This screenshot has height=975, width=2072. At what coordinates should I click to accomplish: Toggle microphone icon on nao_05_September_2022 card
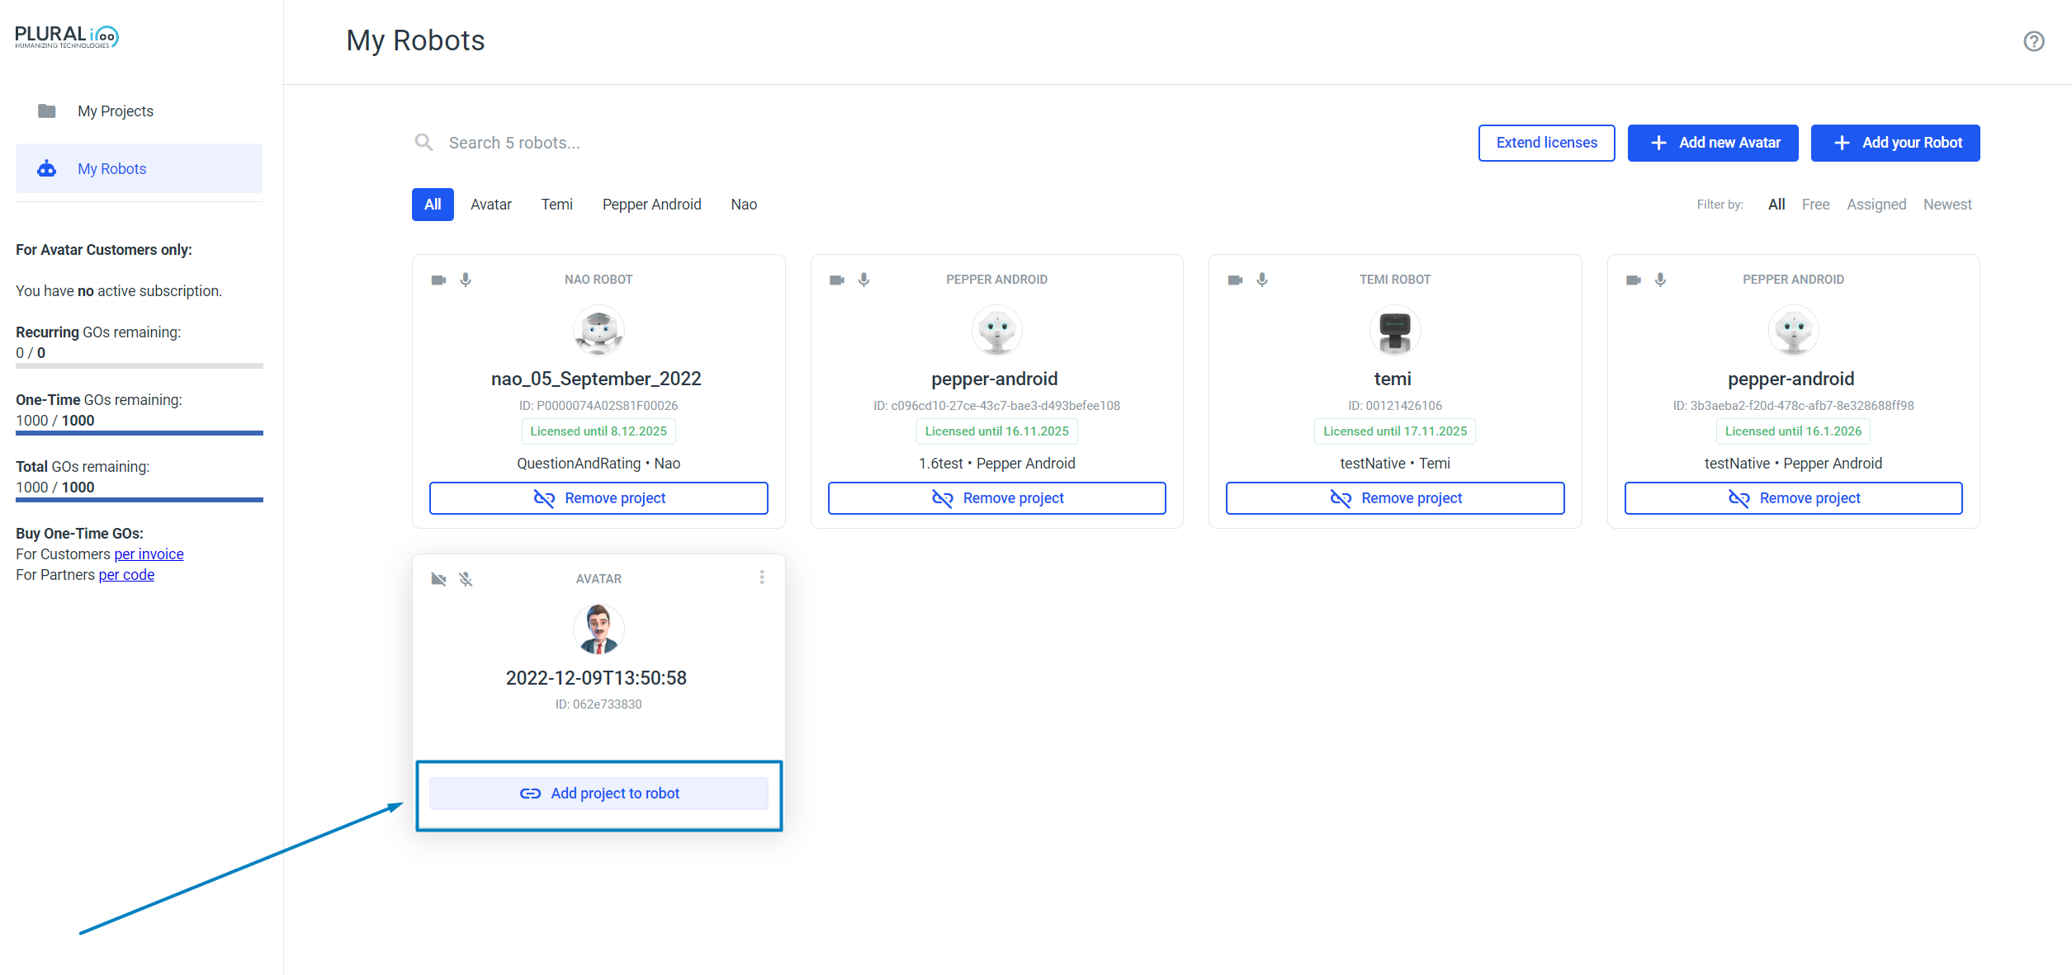(x=466, y=280)
